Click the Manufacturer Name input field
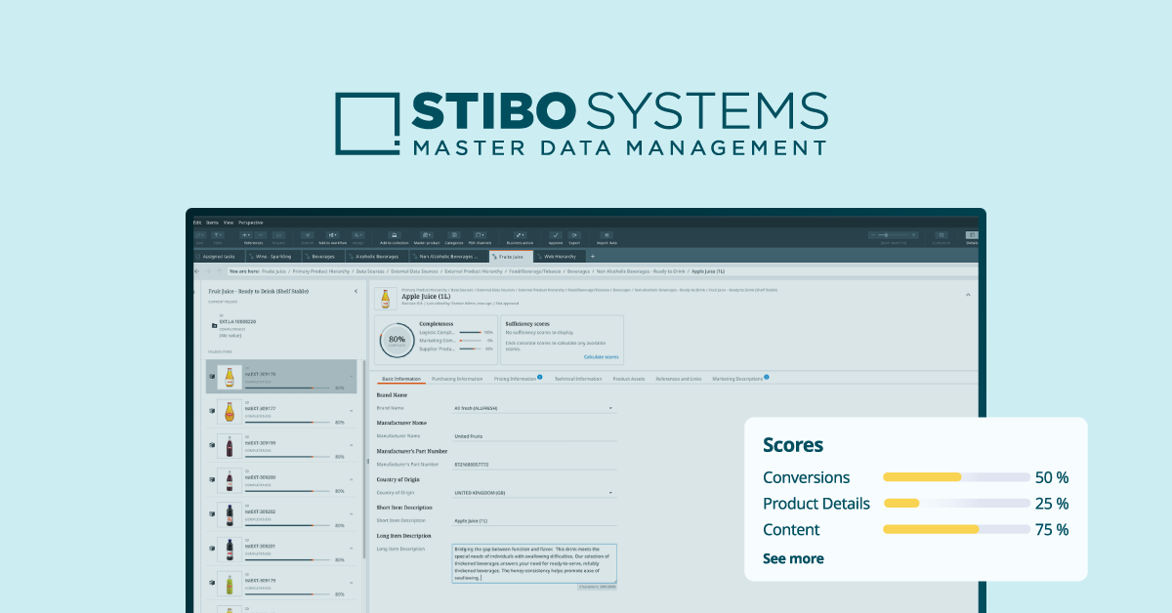The image size is (1172, 613). 536,436
